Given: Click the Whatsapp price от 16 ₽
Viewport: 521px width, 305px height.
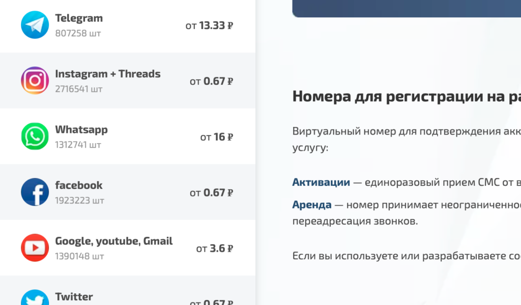Looking at the screenshot, I should [x=216, y=137].
